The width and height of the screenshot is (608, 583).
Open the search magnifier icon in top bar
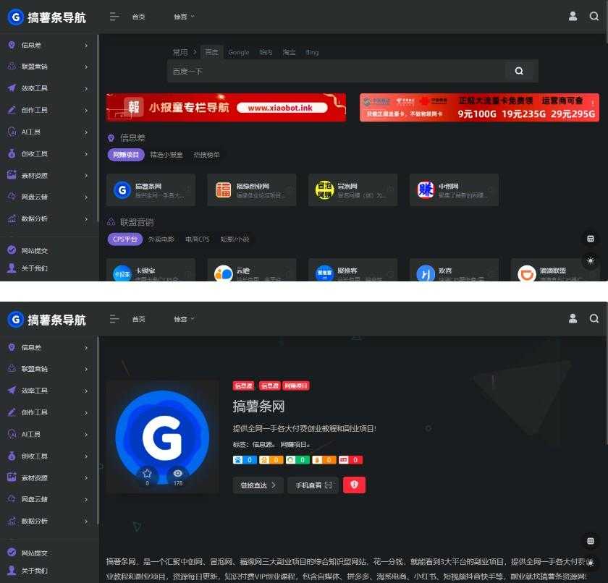(x=594, y=16)
